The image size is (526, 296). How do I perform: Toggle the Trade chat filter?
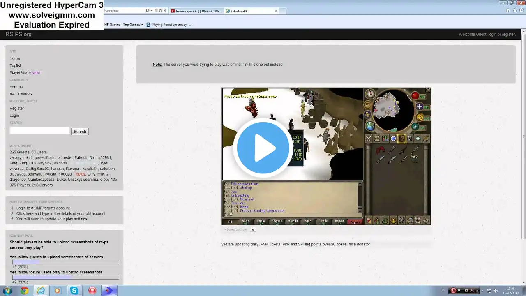(324, 222)
